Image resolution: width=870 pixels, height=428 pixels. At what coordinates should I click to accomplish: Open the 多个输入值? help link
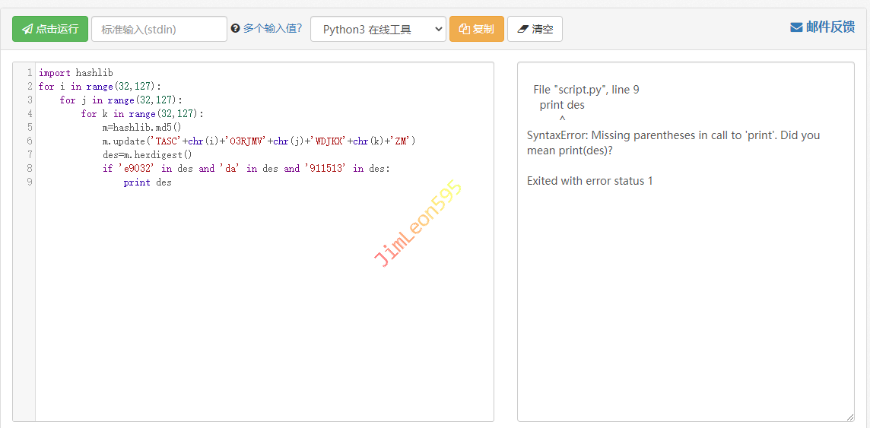point(272,28)
